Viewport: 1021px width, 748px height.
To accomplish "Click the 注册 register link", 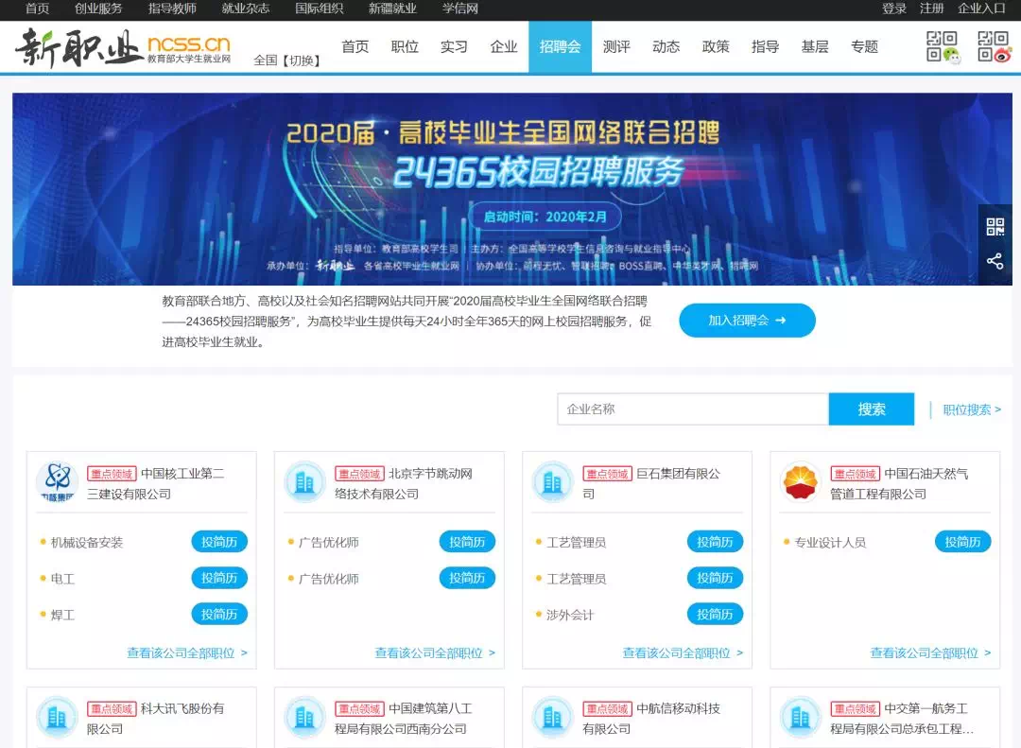I will pyautogui.click(x=932, y=9).
